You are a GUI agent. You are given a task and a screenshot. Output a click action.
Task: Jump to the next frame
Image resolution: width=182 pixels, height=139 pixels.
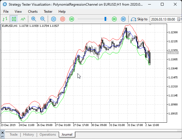pyautogui.click(x=123, y=19)
